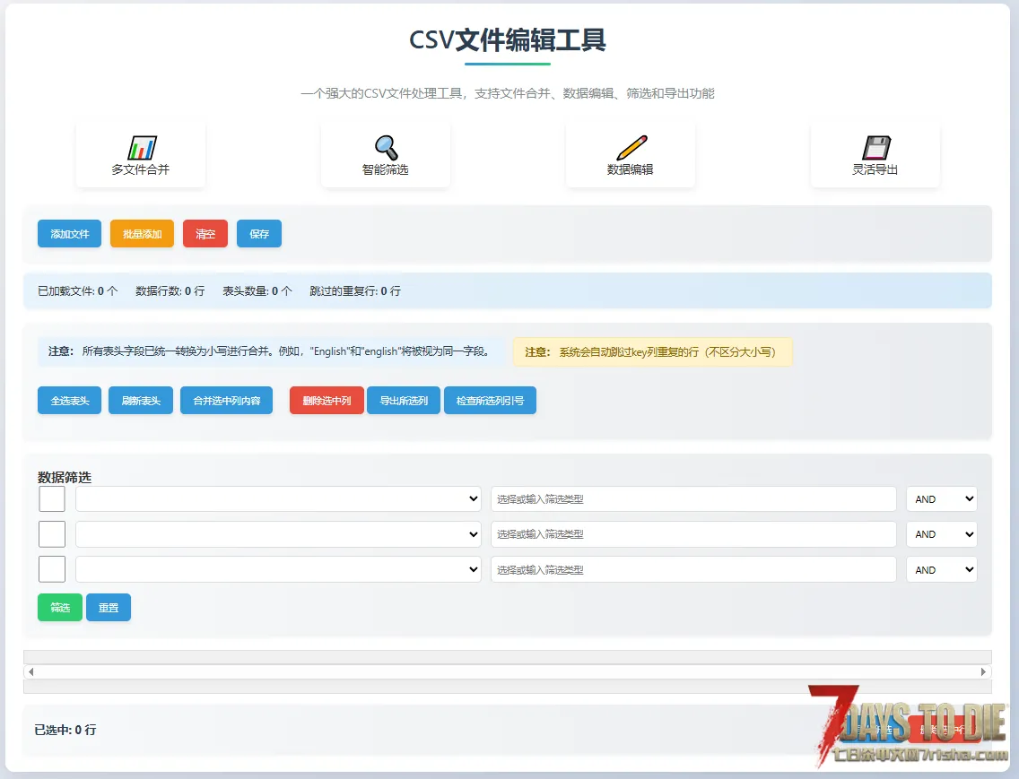Click the red 删除选中列 button
This screenshot has height=779, width=1019.
[327, 401]
